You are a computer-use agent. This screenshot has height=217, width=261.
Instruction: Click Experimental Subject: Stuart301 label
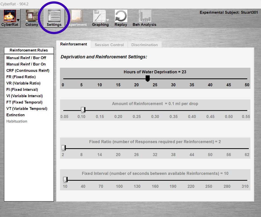point(229,12)
